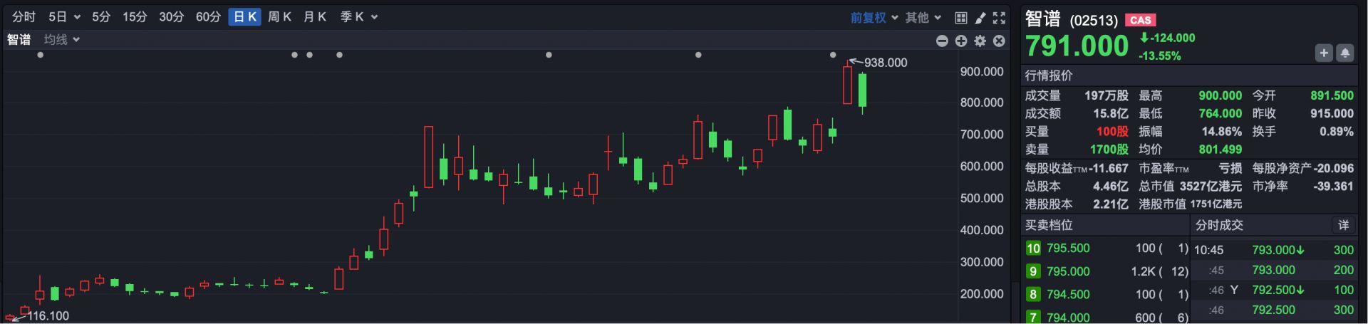Open the 其他 options dropdown
The image size is (1368, 324).
[x=923, y=18]
